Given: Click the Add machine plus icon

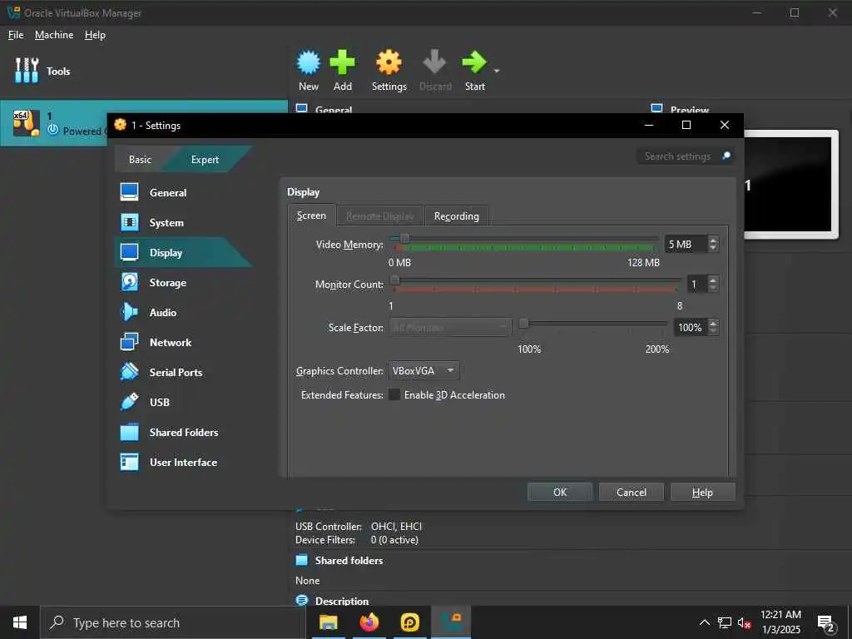Looking at the screenshot, I should pos(342,62).
